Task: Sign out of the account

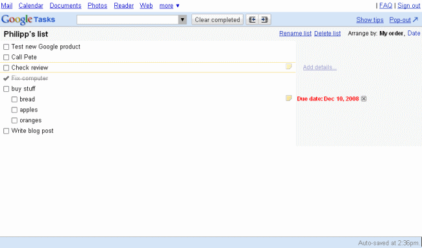Action: [x=409, y=6]
